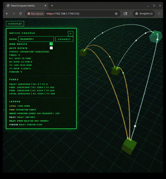
Task: Open the search-tabs icon beside the bookmark star
Action: point(126,14)
